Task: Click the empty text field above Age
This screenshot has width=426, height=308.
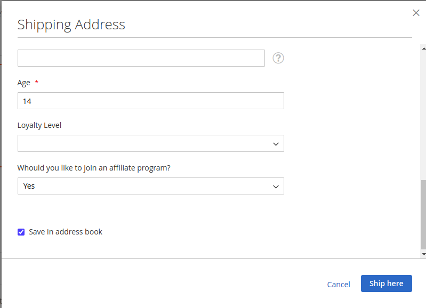Action: [x=141, y=58]
